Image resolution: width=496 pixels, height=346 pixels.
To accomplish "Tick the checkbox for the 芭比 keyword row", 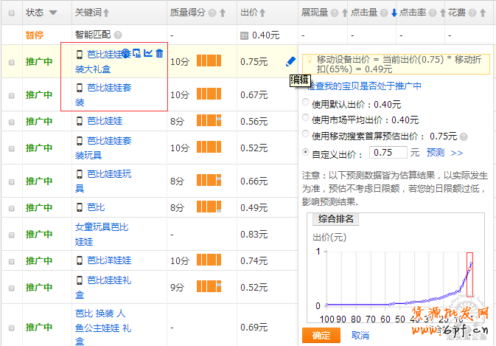I will coord(11,208).
